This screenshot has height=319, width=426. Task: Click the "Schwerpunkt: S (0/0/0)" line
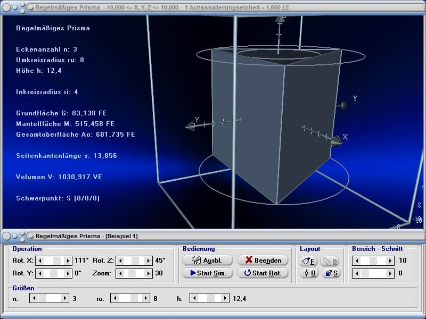[58, 198]
